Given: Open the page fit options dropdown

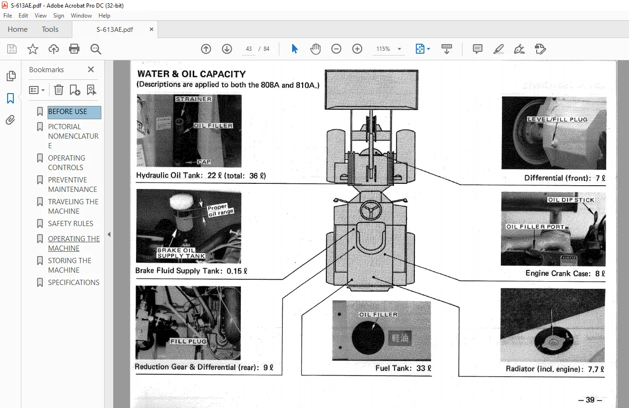Looking at the screenshot, I should [x=423, y=49].
